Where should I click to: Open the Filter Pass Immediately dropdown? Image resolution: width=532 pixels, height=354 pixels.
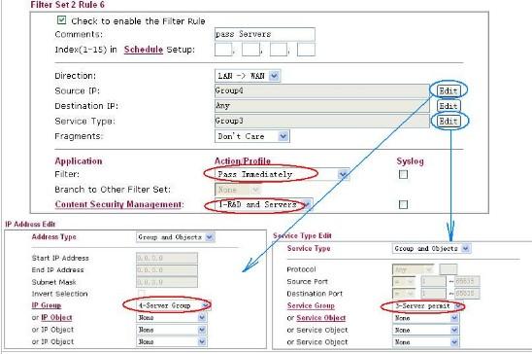tap(282, 174)
